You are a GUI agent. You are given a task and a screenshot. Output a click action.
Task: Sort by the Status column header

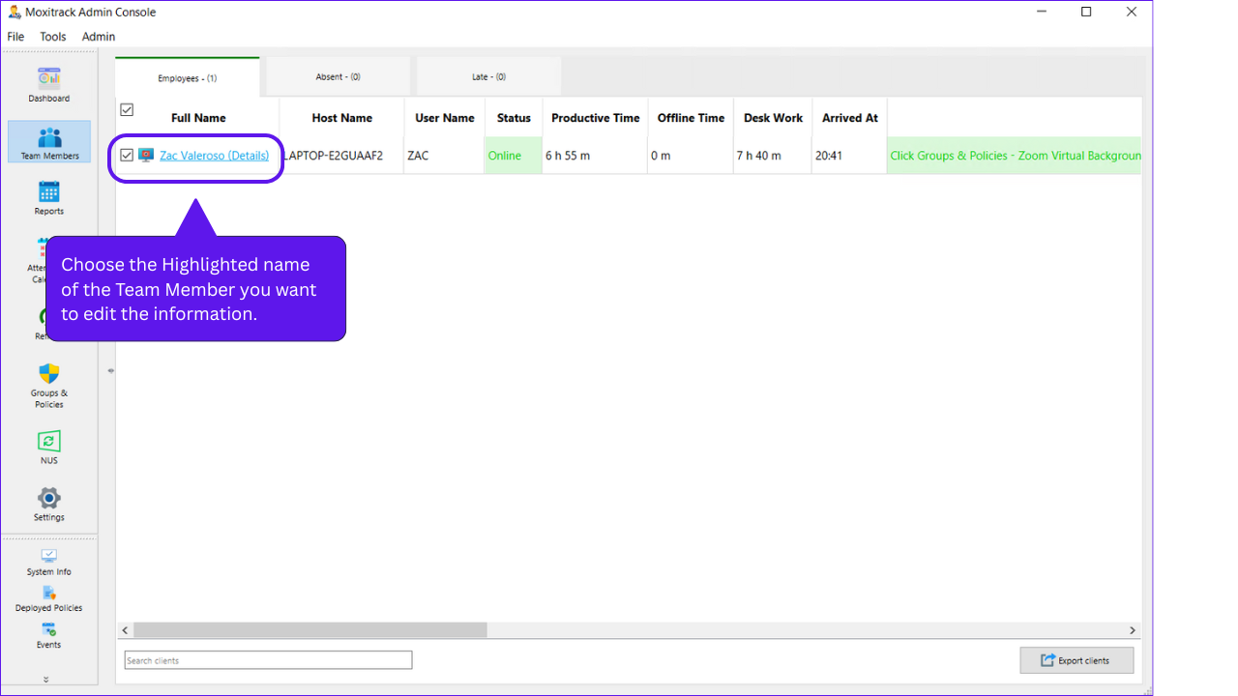coord(514,118)
